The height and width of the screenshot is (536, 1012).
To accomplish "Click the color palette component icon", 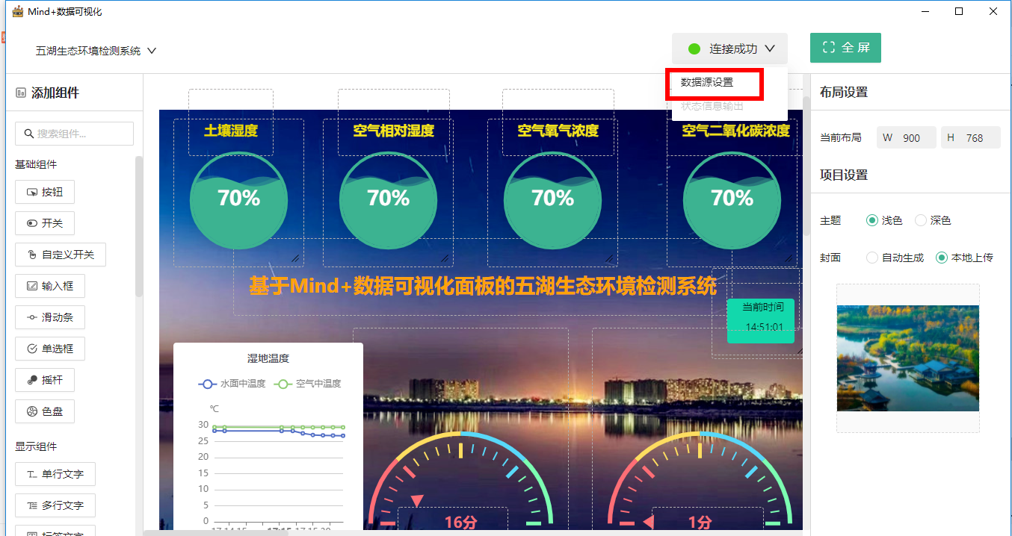I will pos(32,411).
